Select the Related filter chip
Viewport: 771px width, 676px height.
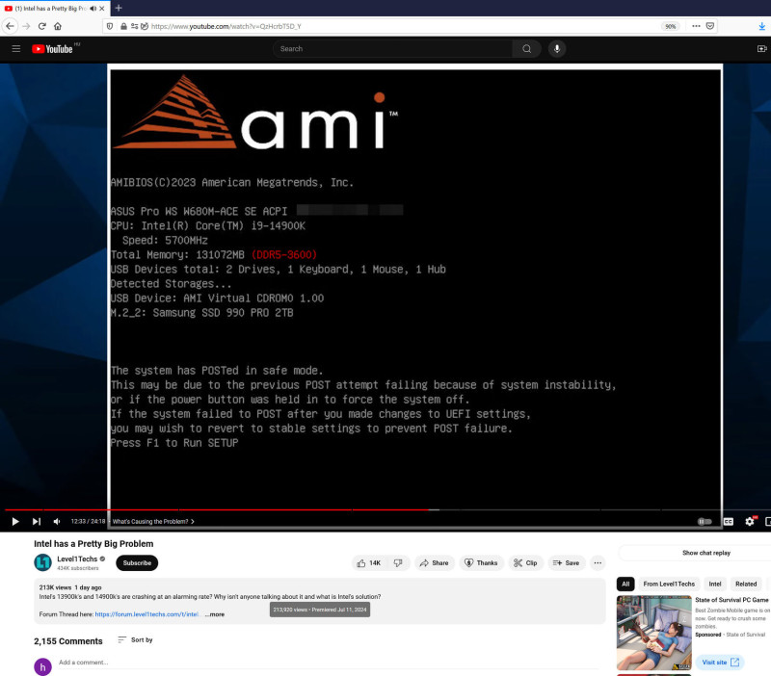click(746, 584)
